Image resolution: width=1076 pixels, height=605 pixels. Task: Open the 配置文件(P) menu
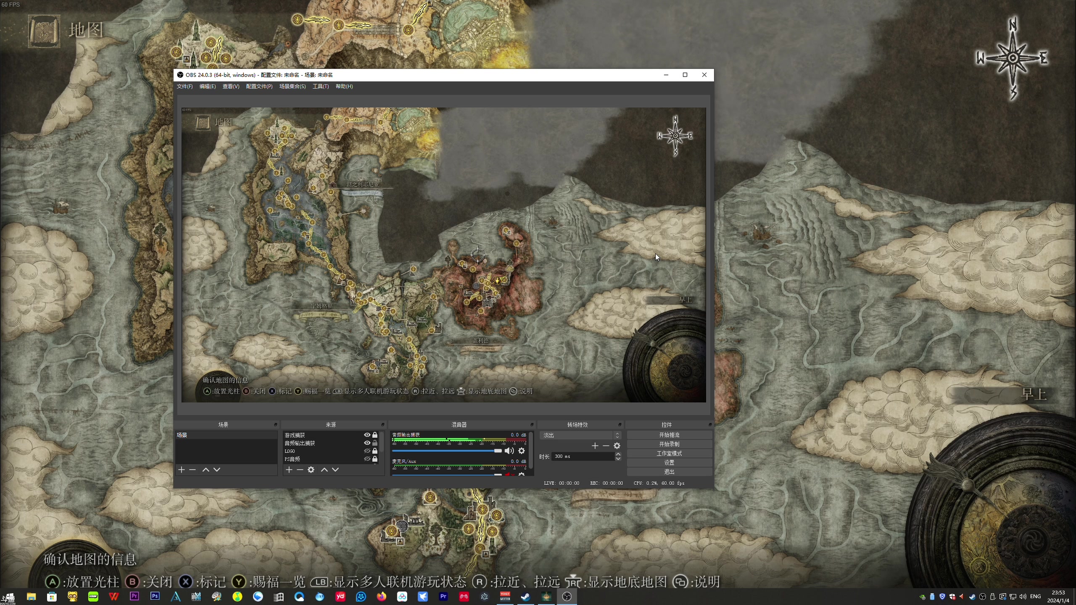(259, 87)
